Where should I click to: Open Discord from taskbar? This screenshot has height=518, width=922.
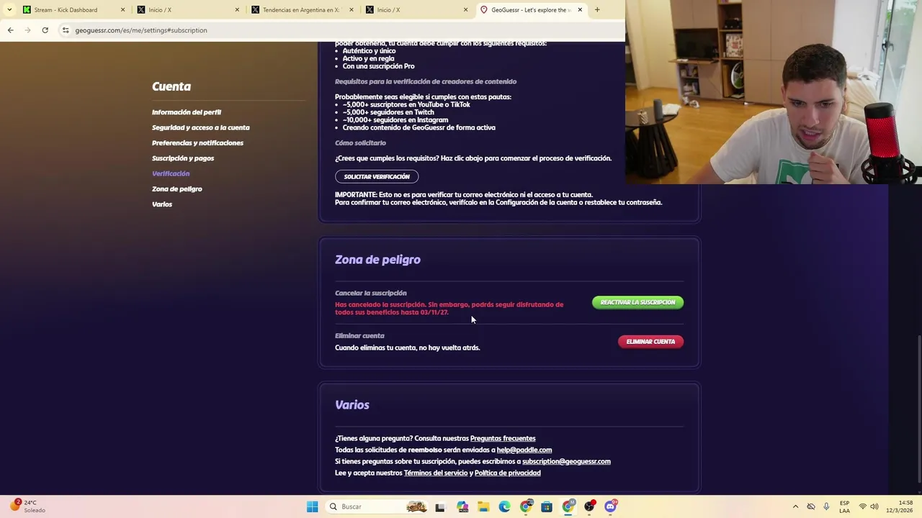pyautogui.click(x=610, y=506)
